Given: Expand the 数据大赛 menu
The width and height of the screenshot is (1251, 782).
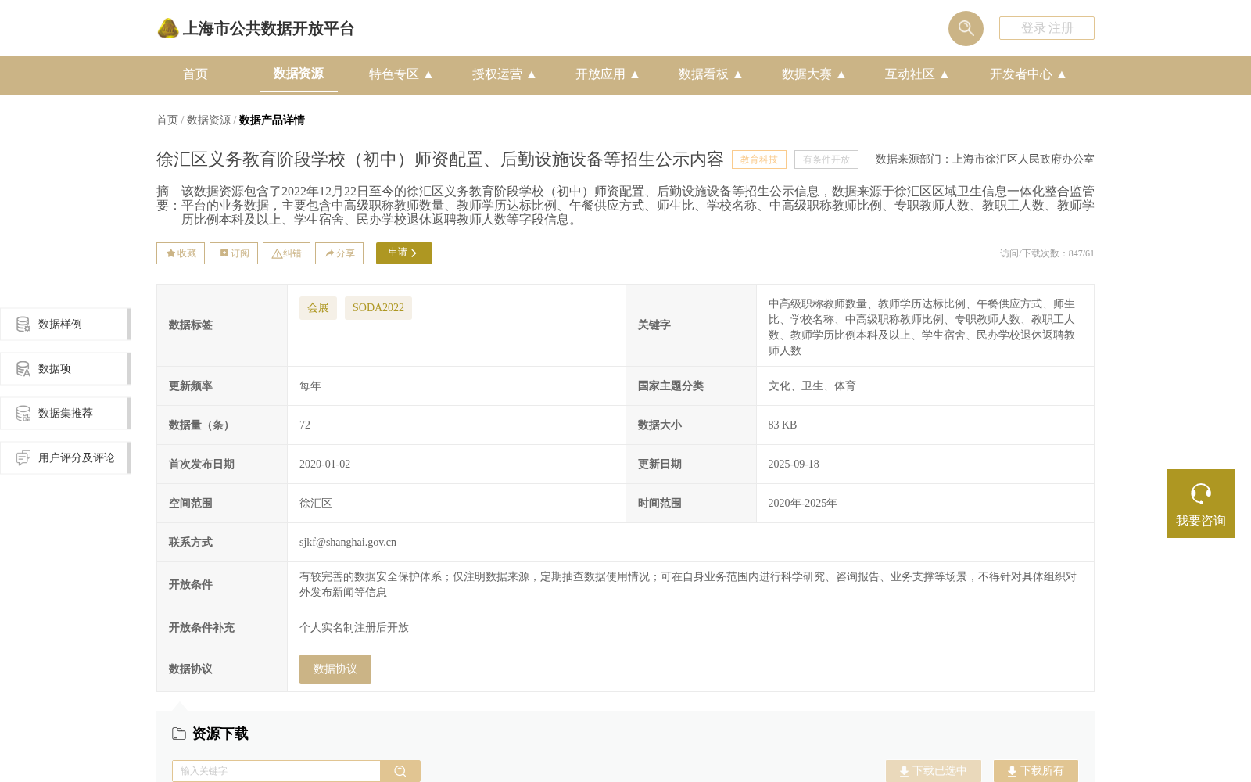Looking at the screenshot, I should [814, 74].
